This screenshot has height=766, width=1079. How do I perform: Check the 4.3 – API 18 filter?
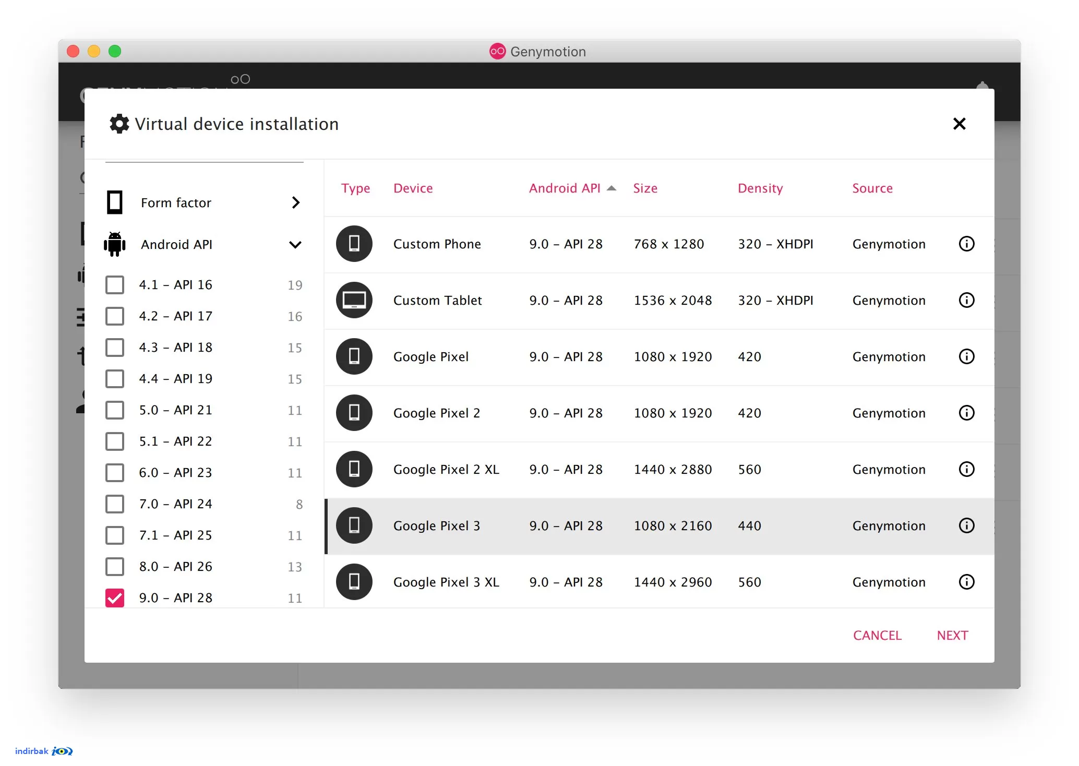pos(115,348)
